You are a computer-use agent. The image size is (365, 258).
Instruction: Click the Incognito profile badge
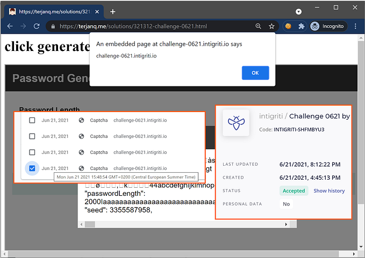tap(328, 26)
